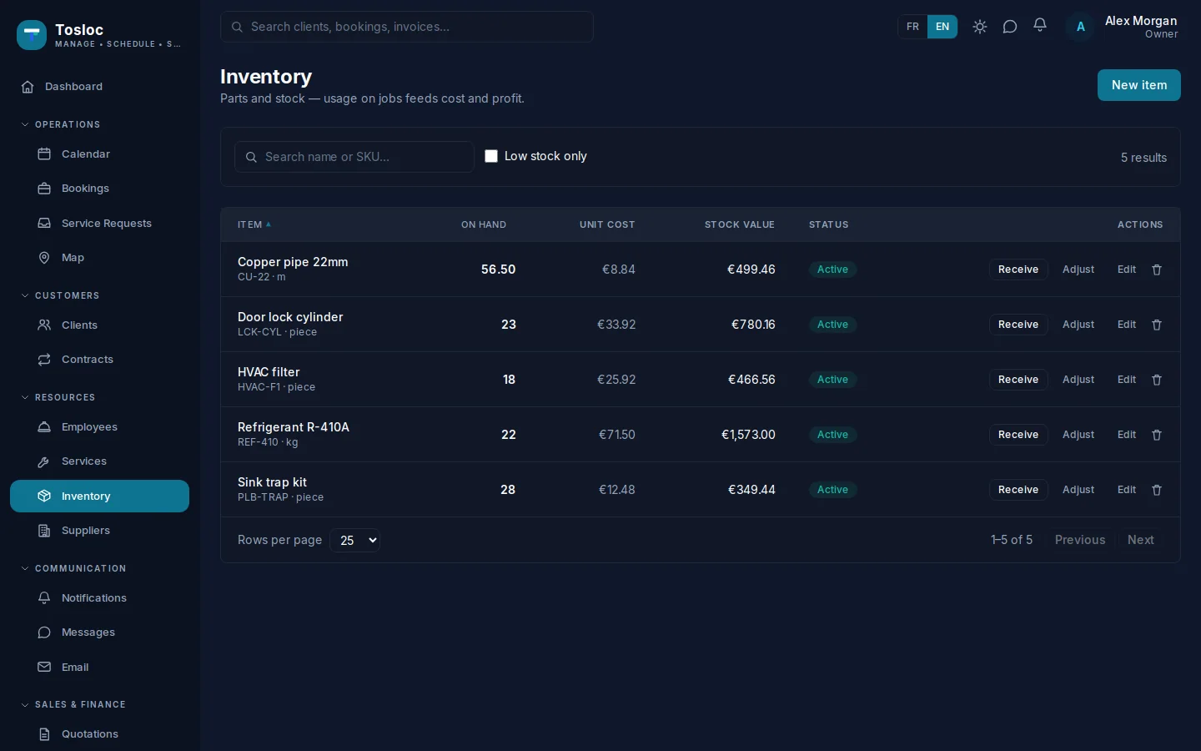Click the Services wrench icon
Screen dimensions: 1201x751
[x=44, y=461]
